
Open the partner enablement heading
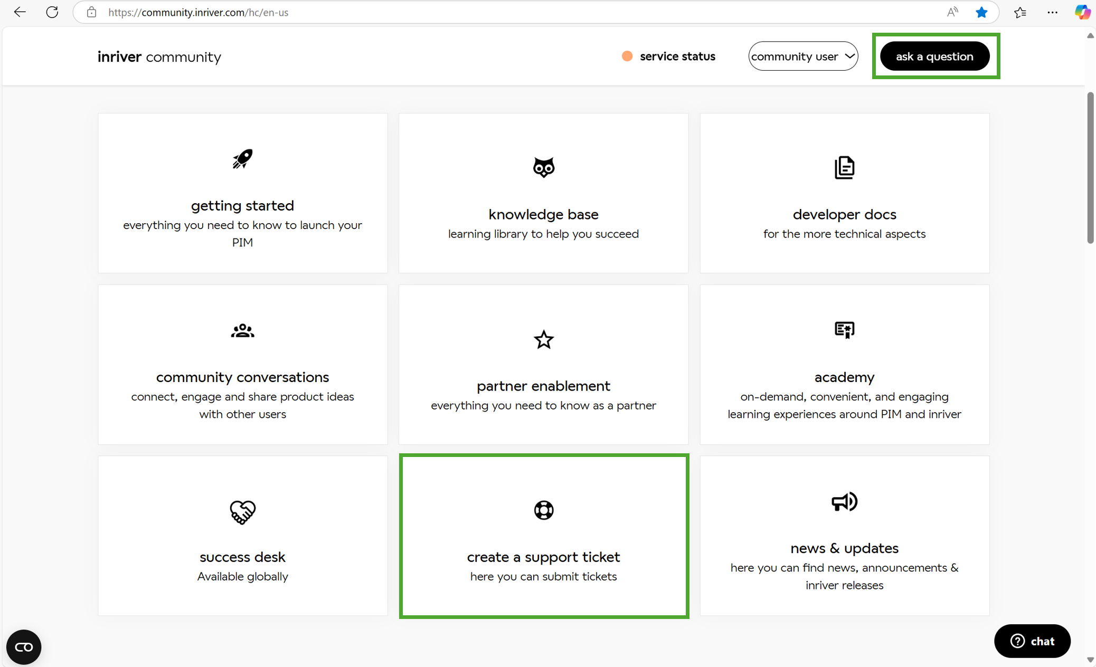coord(543,386)
